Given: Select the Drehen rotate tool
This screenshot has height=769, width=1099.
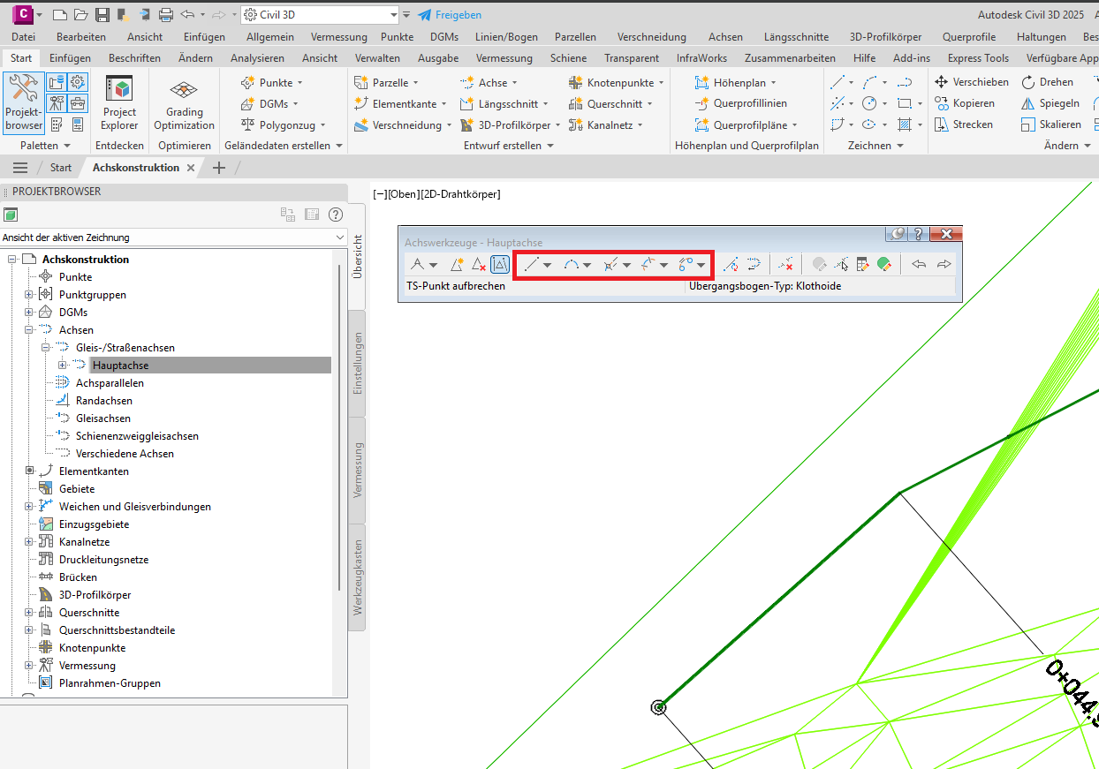Looking at the screenshot, I should (1047, 82).
